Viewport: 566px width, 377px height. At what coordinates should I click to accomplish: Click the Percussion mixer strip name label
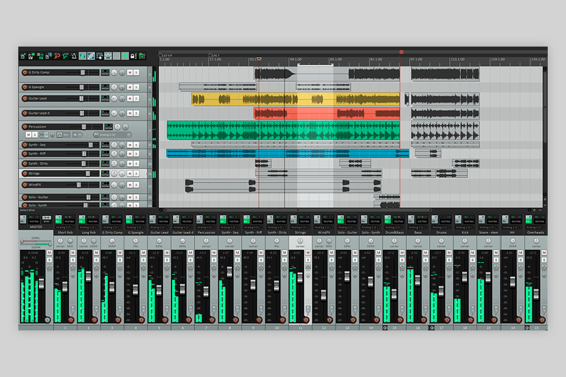click(206, 233)
